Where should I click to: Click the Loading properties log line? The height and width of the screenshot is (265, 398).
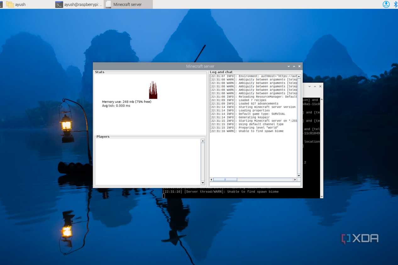click(240, 111)
